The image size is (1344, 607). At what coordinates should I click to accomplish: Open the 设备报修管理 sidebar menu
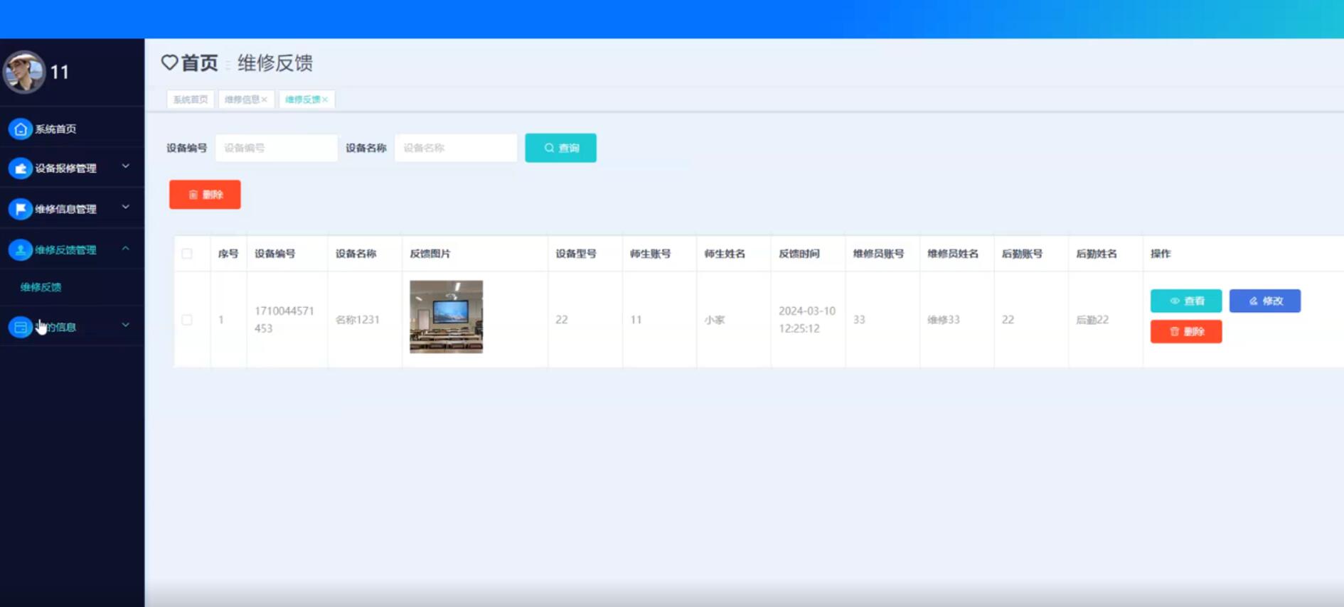72,168
